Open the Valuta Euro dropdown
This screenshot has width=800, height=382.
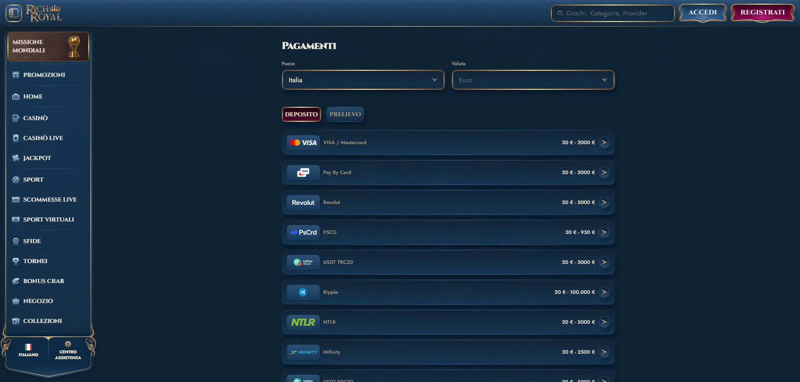[533, 80]
